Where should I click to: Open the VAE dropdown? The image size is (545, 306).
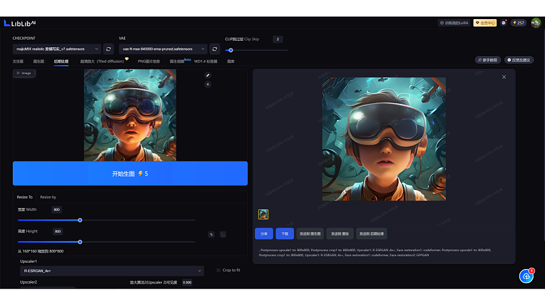click(163, 49)
